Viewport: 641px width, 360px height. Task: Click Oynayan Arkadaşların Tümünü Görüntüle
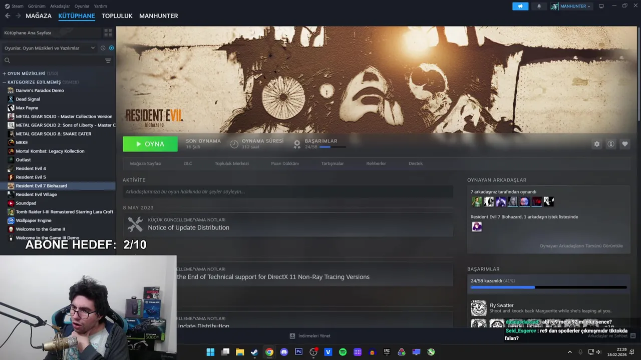pyautogui.click(x=581, y=246)
